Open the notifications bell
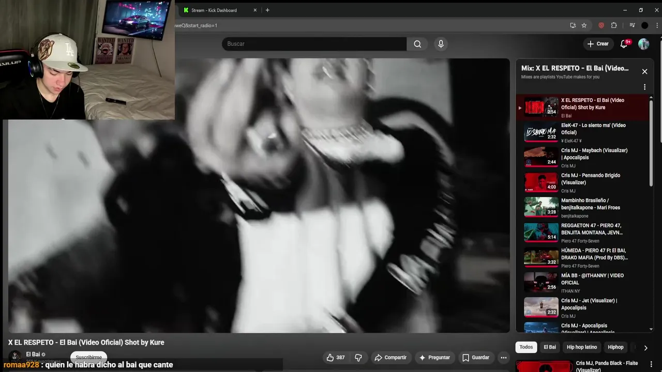The width and height of the screenshot is (662, 372). tap(624, 44)
